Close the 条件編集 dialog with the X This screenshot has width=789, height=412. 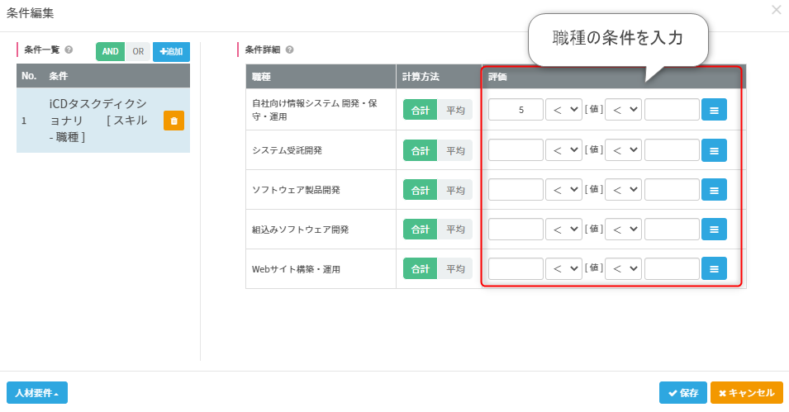(x=776, y=10)
